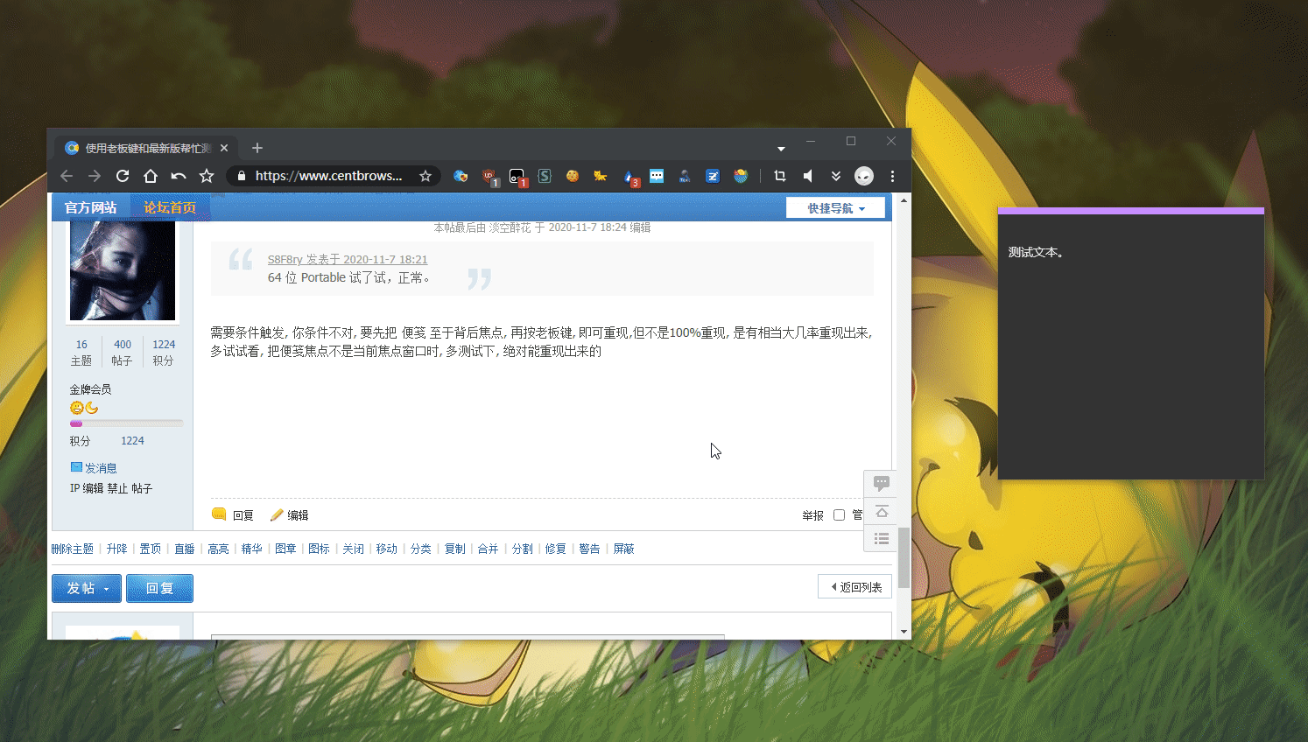1308x742 pixels.
Task: Open the Text stamp extension icon
Action: coord(685,176)
